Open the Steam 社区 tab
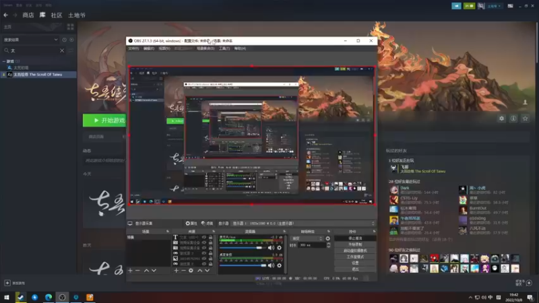 click(x=57, y=15)
